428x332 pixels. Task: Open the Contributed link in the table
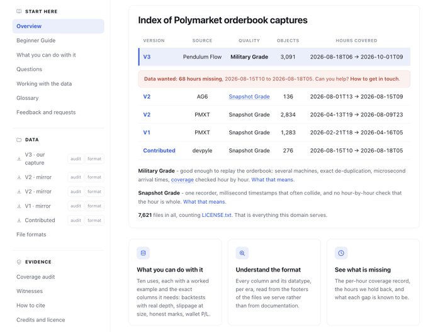[x=159, y=150]
